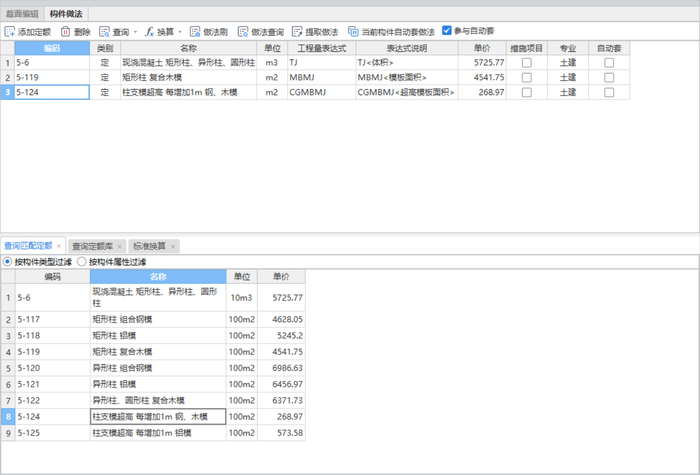Image resolution: width=700 pixels, height=475 pixels.
Task: Click 当前构件自动套做法 button label
Action: pos(398,32)
